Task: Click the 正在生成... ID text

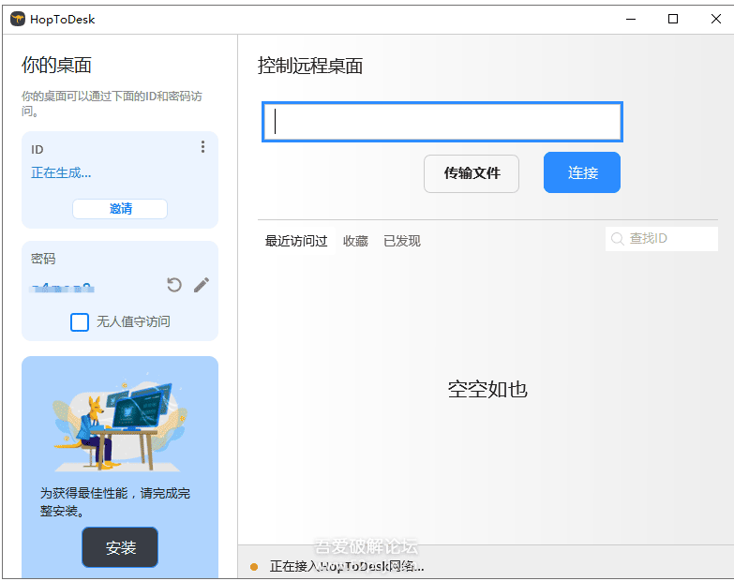Action: pyautogui.click(x=62, y=172)
